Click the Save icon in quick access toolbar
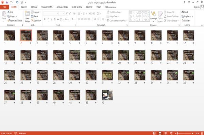The image size is (204, 135). pyautogui.click(x=7, y=2)
